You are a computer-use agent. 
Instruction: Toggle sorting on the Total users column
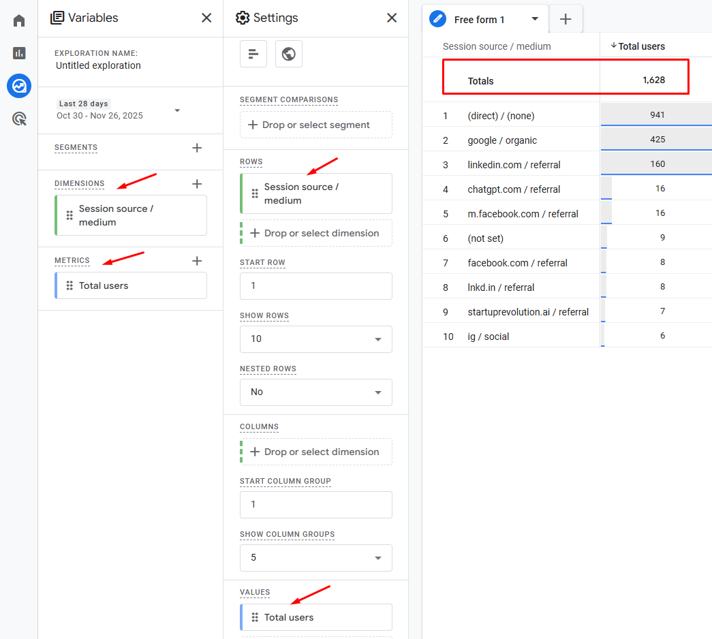[x=639, y=46]
